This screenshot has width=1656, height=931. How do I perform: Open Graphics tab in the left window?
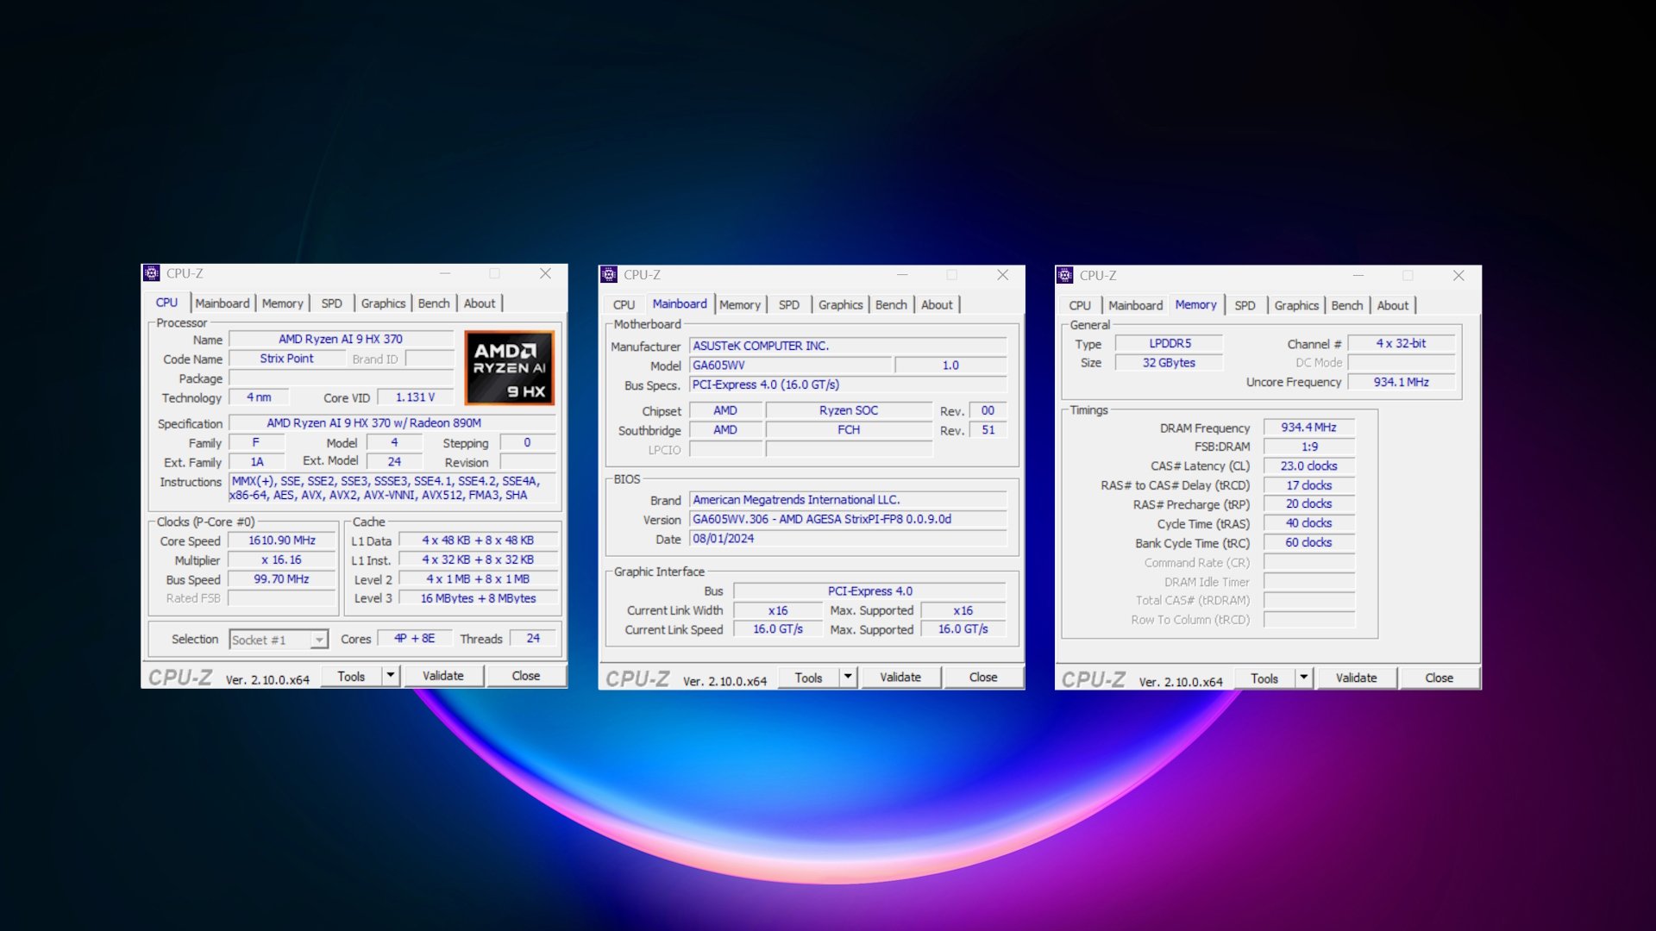tap(383, 303)
